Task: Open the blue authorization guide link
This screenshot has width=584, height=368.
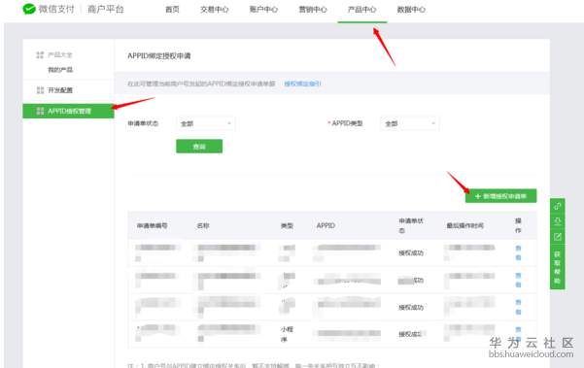Action: pos(302,84)
